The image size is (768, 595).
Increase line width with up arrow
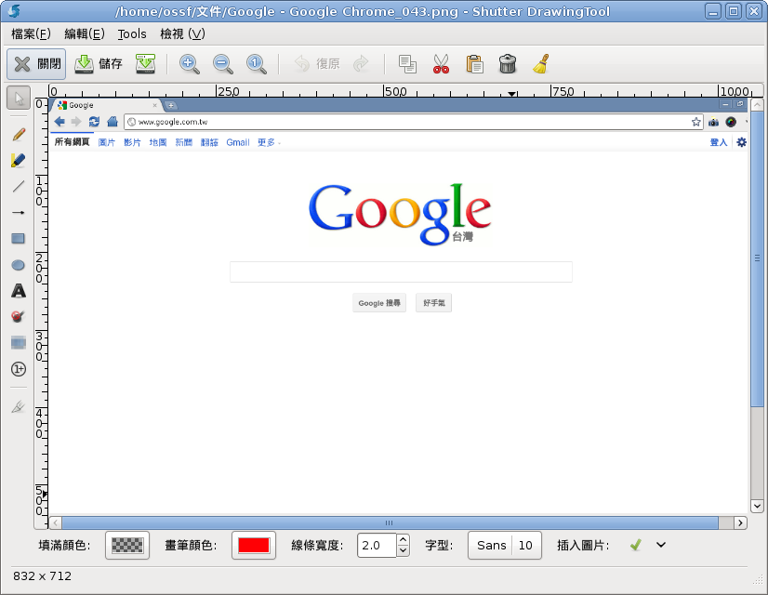[x=403, y=539]
